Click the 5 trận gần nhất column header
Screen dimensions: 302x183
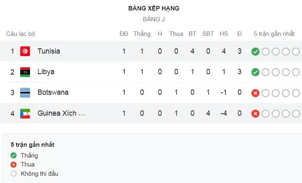pos(274,34)
